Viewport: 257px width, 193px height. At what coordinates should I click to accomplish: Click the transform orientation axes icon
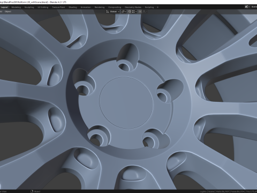pos(108,12)
